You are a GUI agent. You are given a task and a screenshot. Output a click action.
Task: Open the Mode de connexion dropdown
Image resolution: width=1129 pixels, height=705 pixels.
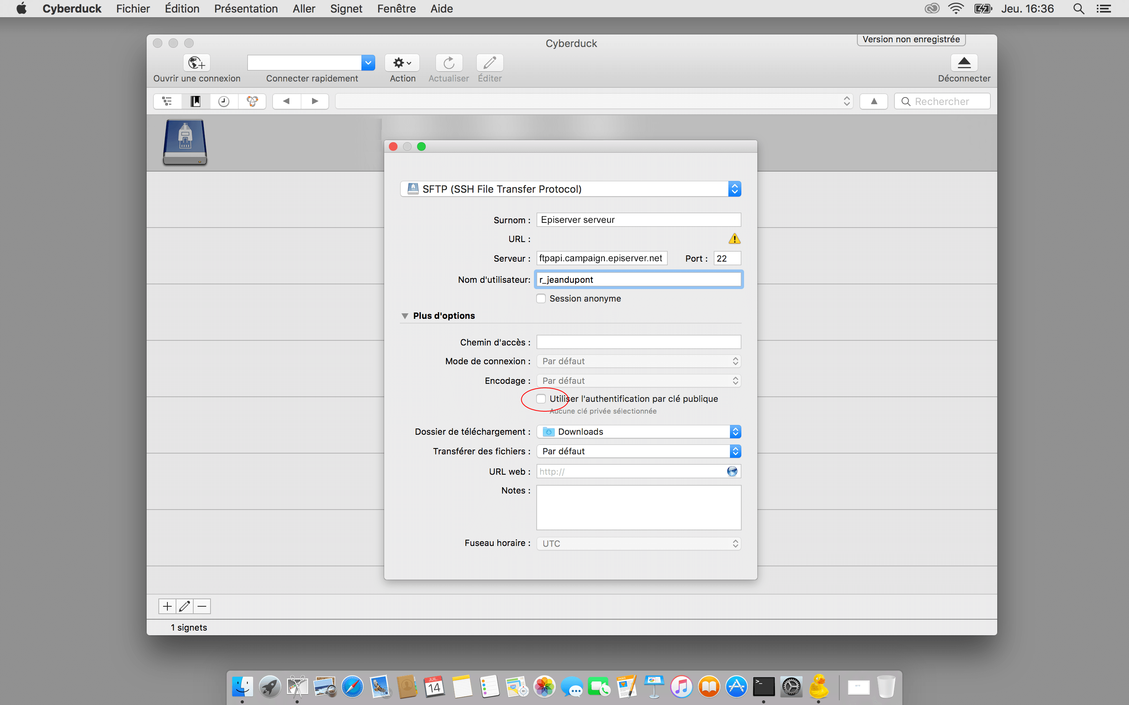point(639,362)
